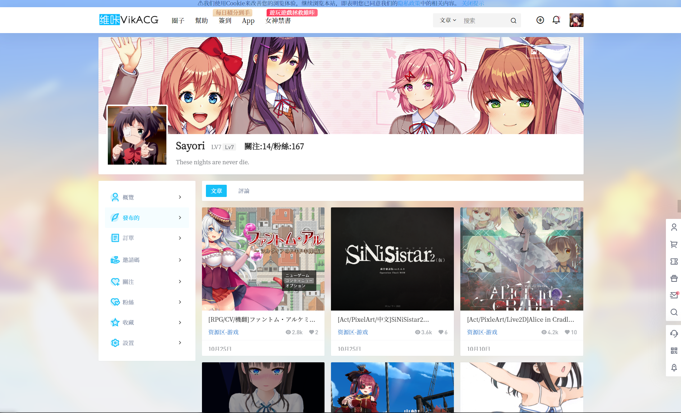Image resolution: width=681 pixels, height=413 pixels.
Task: Expand the 關注 row chevron
Action: point(180,281)
